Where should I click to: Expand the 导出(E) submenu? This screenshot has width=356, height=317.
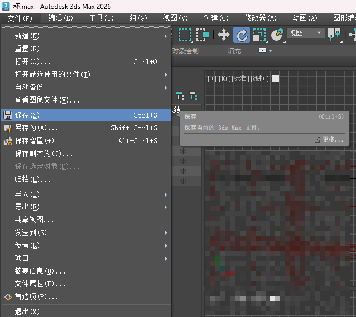[x=86, y=207]
